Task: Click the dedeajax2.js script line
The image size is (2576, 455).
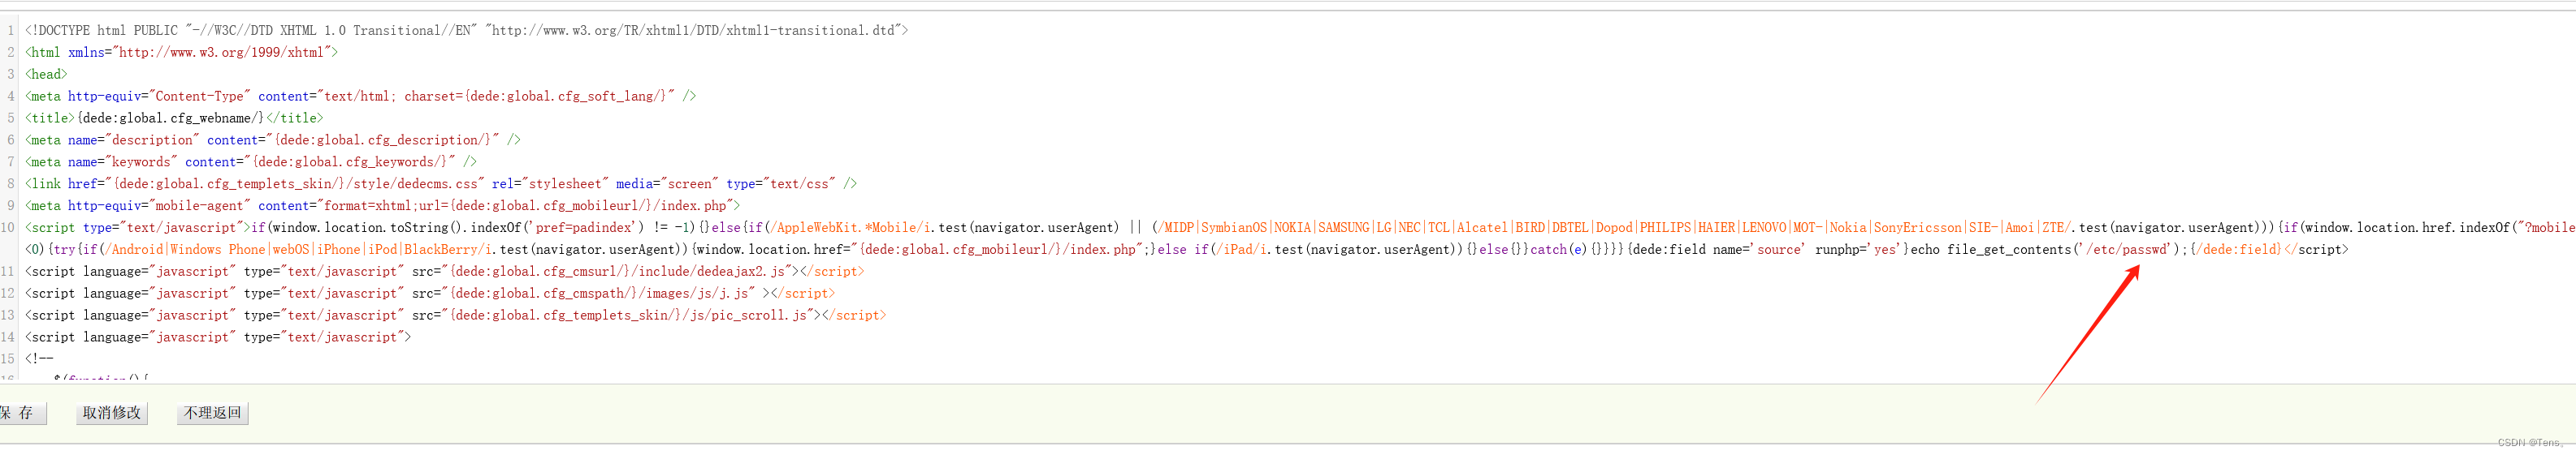Action: (x=444, y=272)
